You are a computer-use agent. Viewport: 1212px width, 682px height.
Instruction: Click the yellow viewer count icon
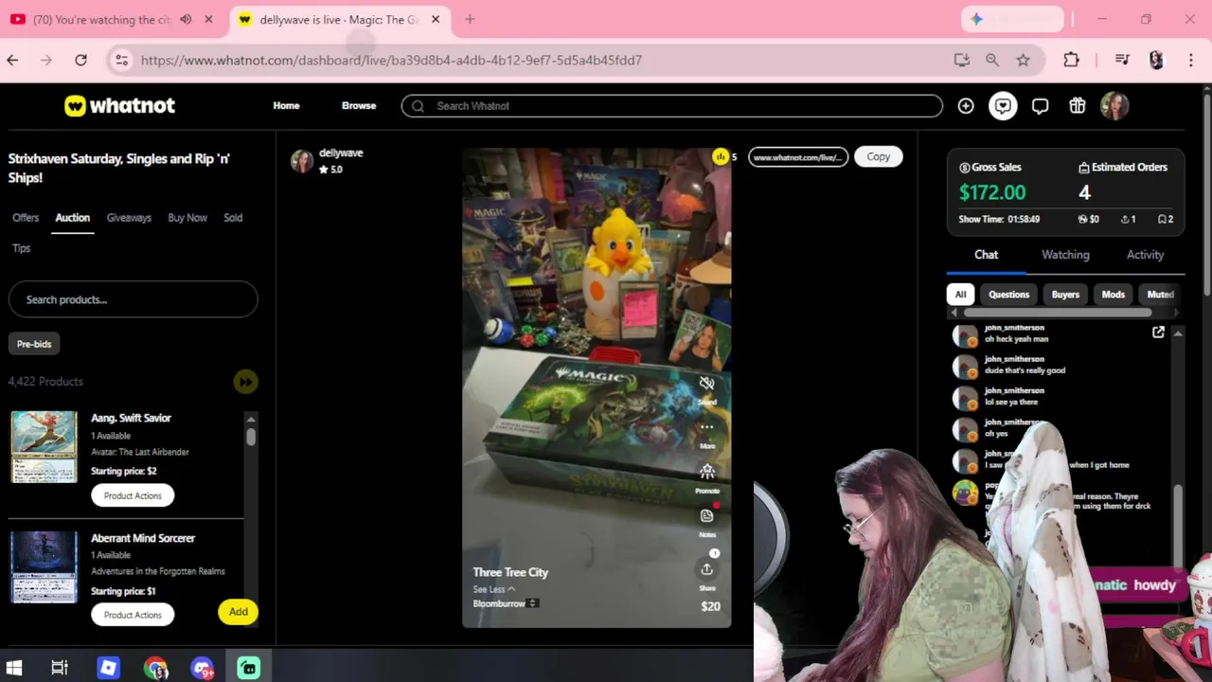pyautogui.click(x=721, y=156)
